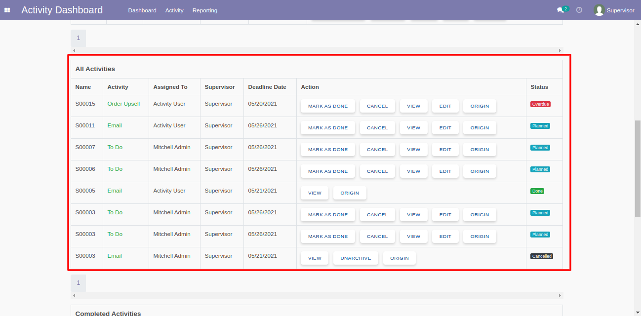Click the Status column header
The height and width of the screenshot is (316, 641).
pos(539,87)
